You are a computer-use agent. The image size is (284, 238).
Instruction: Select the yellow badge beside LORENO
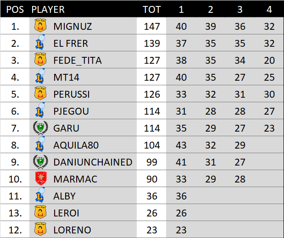pyautogui.click(x=40, y=229)
